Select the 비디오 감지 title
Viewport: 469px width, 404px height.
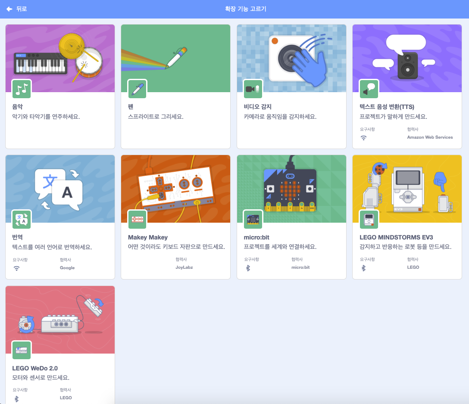257,107
